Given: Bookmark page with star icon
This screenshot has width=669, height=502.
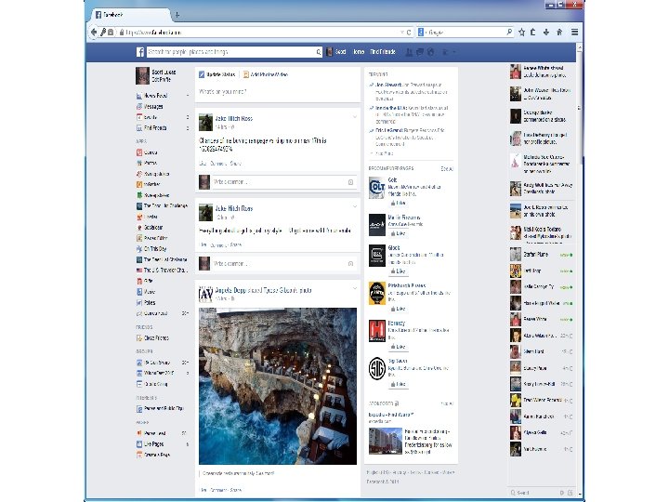Looking at the screenshot, I should point(521,32).
